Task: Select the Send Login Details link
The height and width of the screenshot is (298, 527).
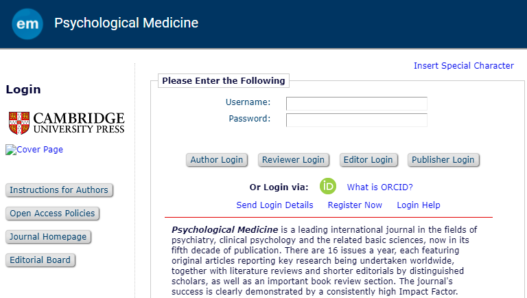Action: [x=274, y=205]
